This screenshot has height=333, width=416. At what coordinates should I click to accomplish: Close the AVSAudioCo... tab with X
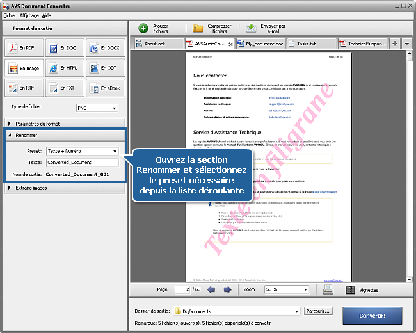tap(230, 44)
